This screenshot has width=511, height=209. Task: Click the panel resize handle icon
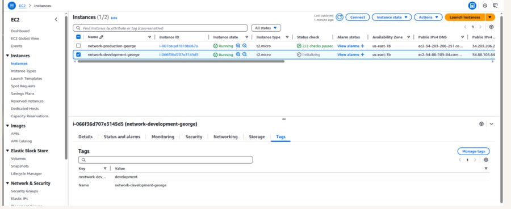(x=284, y=118)
